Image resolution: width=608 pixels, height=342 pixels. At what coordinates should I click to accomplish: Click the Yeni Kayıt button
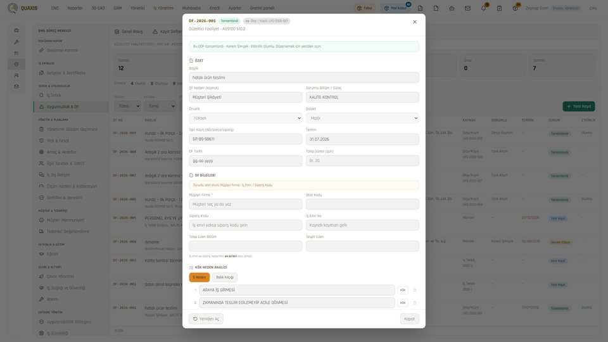(x=578, y=106)
